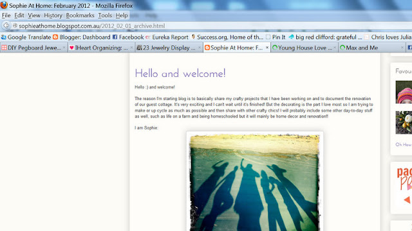Go back with the Back arrow button
The height and width of the screenshot is (231, 412).
pos(6,26)
